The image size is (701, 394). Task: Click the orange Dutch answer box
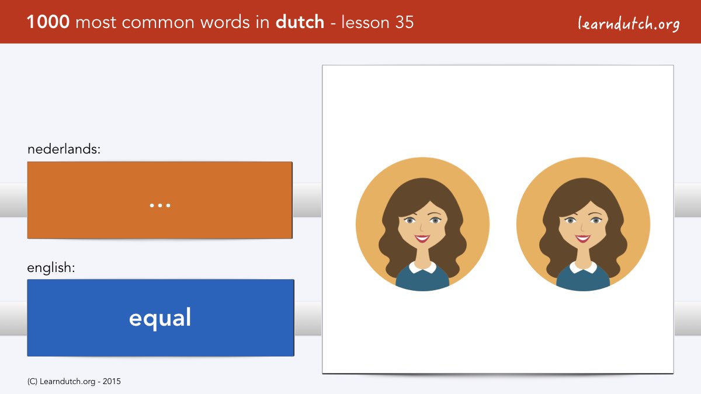click(159, 200)
